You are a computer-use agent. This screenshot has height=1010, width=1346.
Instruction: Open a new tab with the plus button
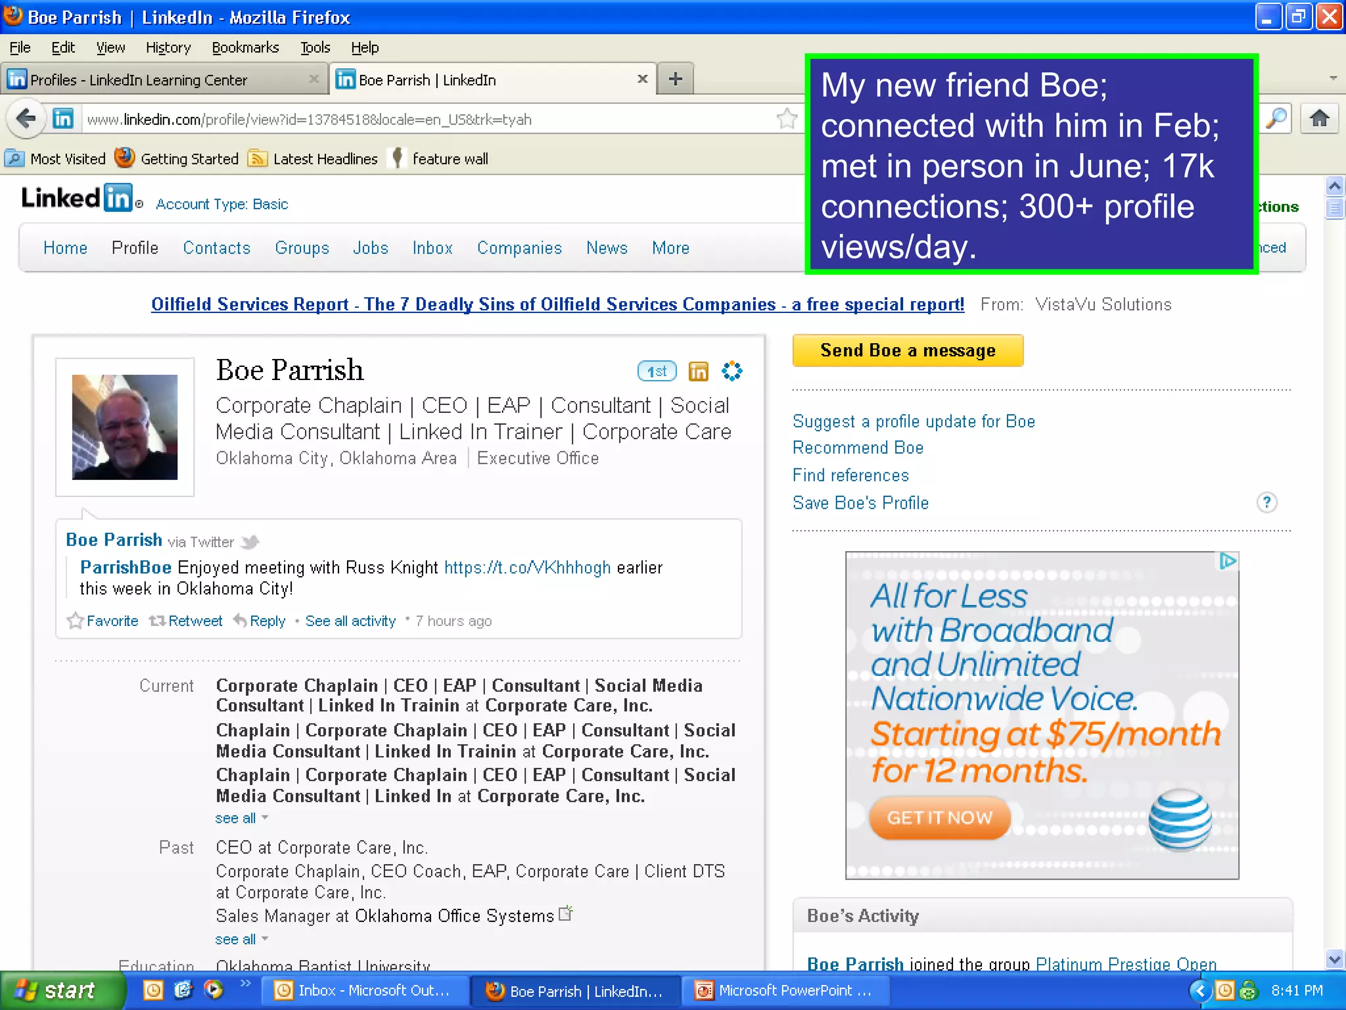point(676,80)
